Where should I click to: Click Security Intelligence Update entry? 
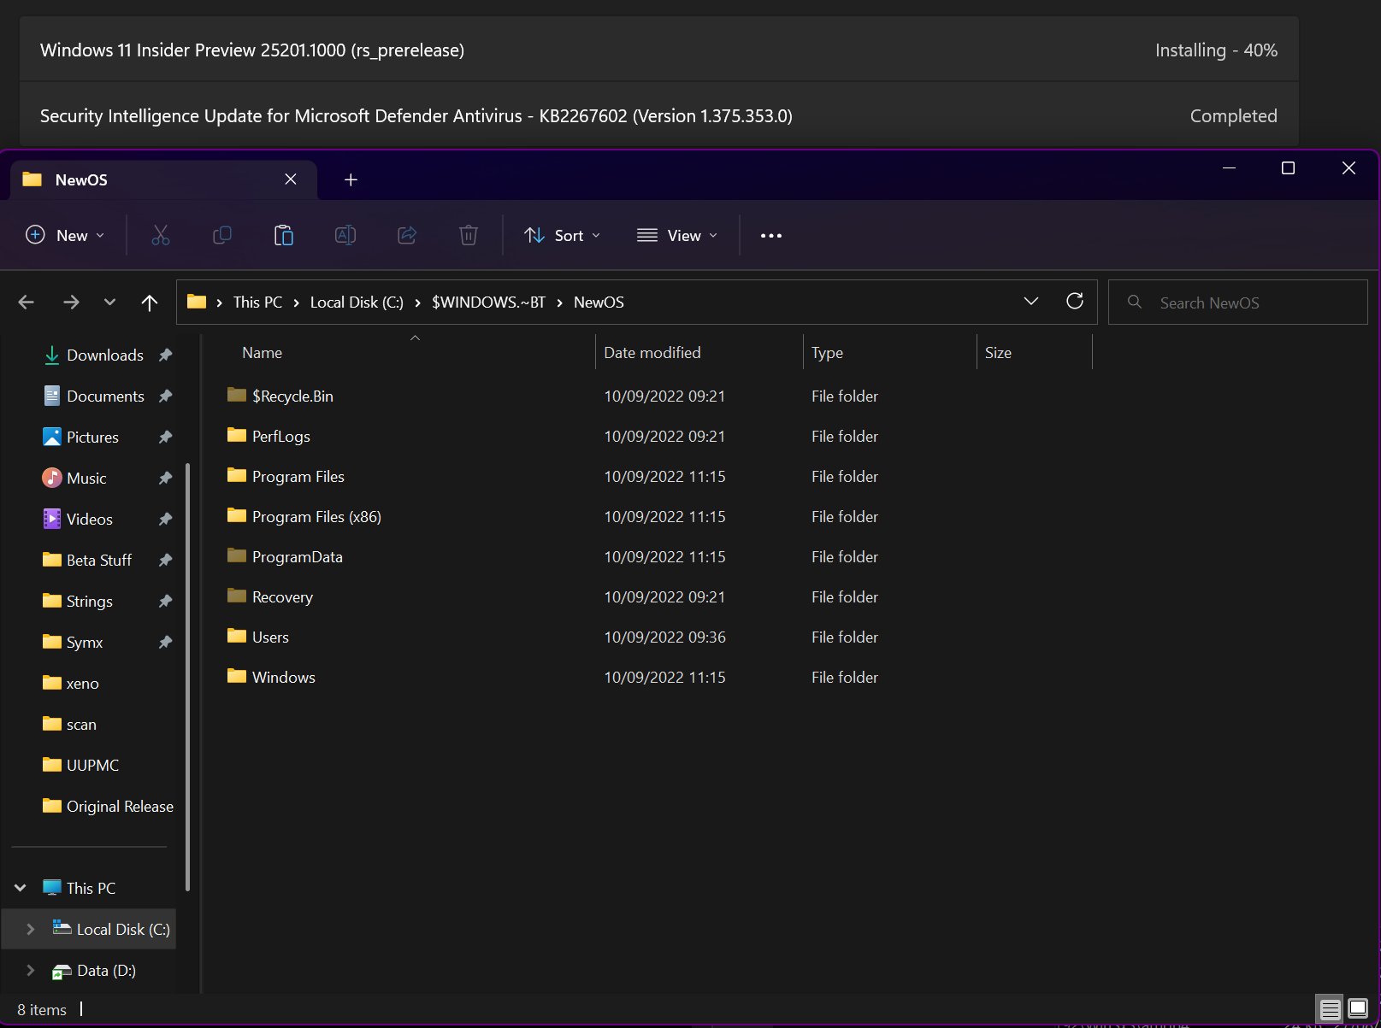[x=658, y=116]
